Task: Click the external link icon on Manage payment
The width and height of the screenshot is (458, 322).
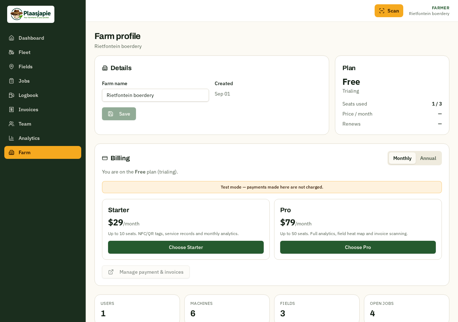Action: click(111, 272)
